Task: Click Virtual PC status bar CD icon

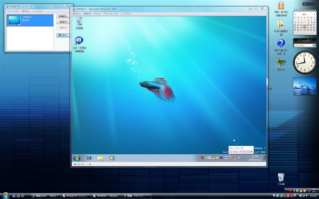Action: coord(79,164)
